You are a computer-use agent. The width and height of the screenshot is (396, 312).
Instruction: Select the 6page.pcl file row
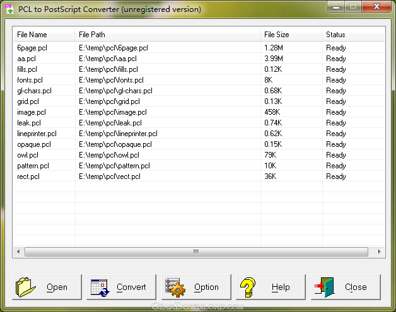pyautogui.click(x=199, y=48)
